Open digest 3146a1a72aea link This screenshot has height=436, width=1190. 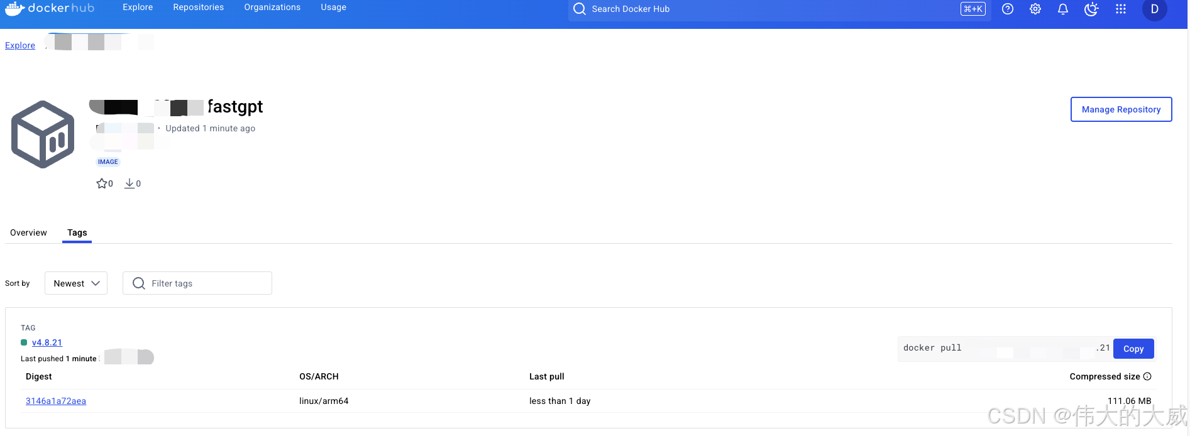[56, 401]
